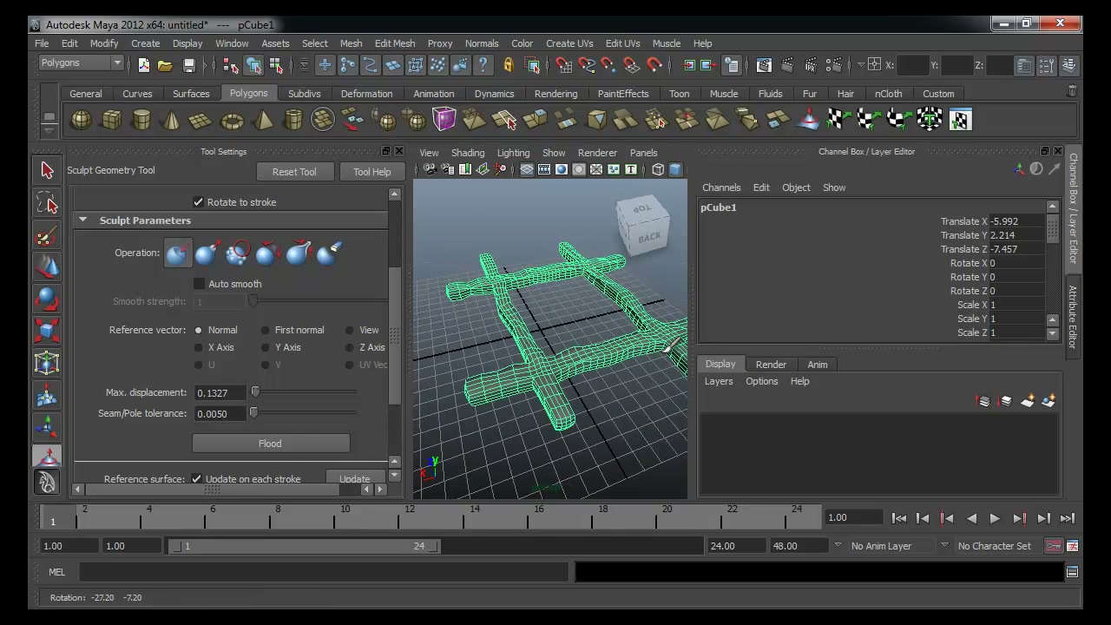
Task: Activate the Select tool arrow
Action: (47, 170)
